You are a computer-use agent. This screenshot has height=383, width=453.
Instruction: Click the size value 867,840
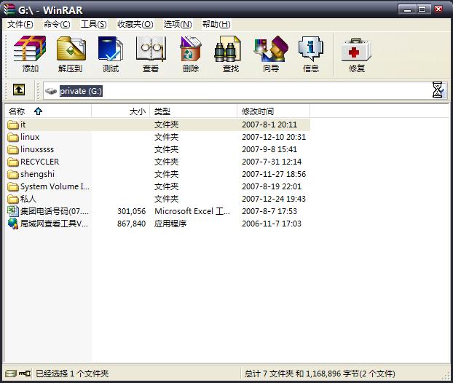point(131,224)
